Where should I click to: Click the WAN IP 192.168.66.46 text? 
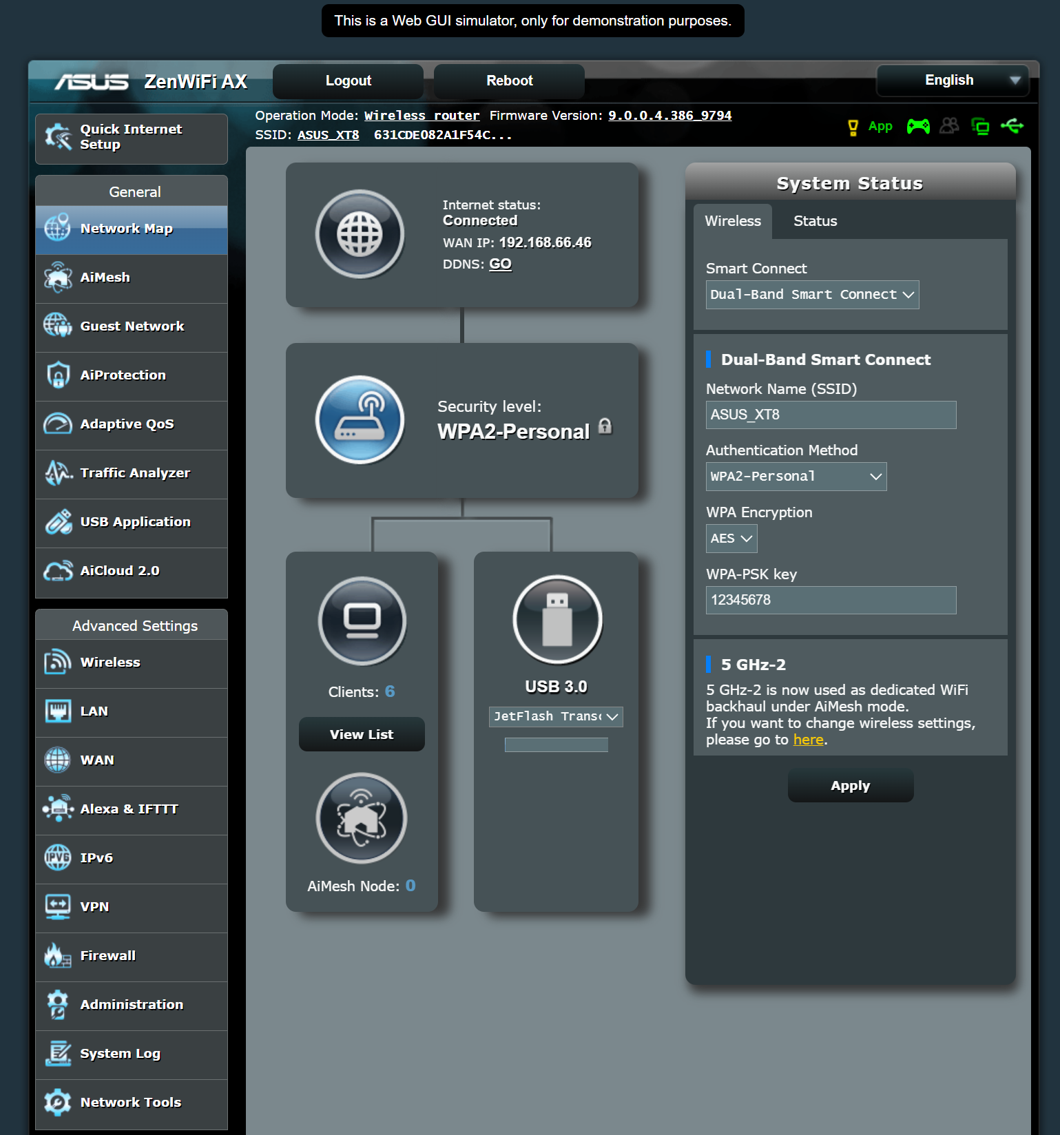pyautogui.click(x=545, y=242)
